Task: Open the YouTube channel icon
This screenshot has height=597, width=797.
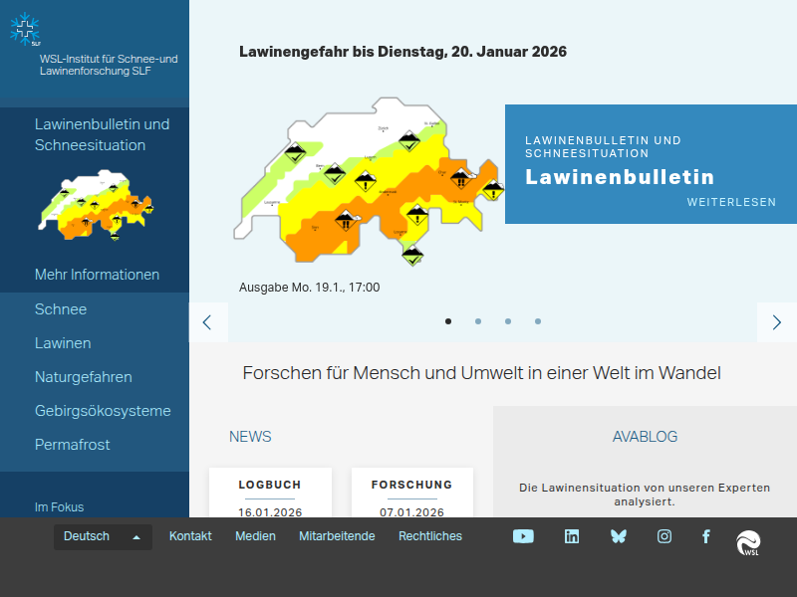Action: tap(523, 536)
